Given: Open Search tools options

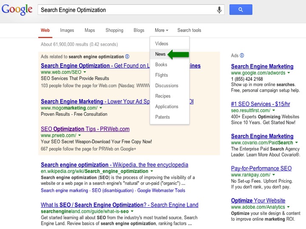Looking at the screenshot, I should point(189,31).
